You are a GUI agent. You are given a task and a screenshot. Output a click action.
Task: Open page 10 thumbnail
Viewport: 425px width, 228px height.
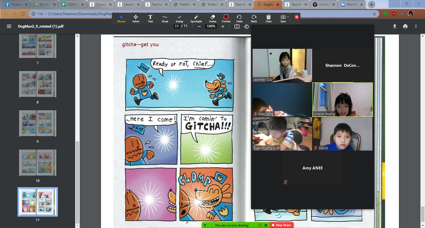click(37, 163)
